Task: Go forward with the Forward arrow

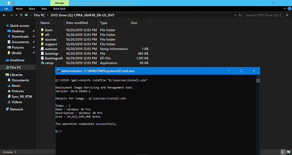Action: tap(11, 15)
